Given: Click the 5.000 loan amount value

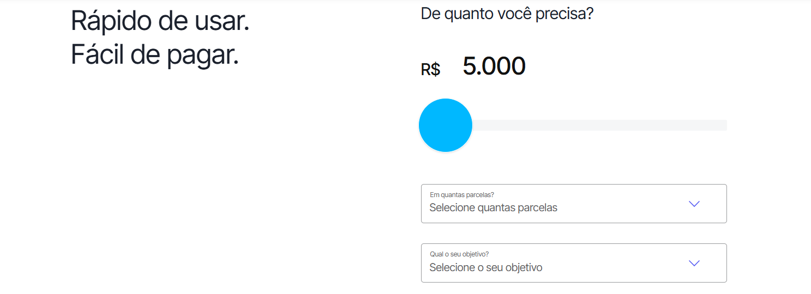Looking at the screenshot, I should pos(494,66).
